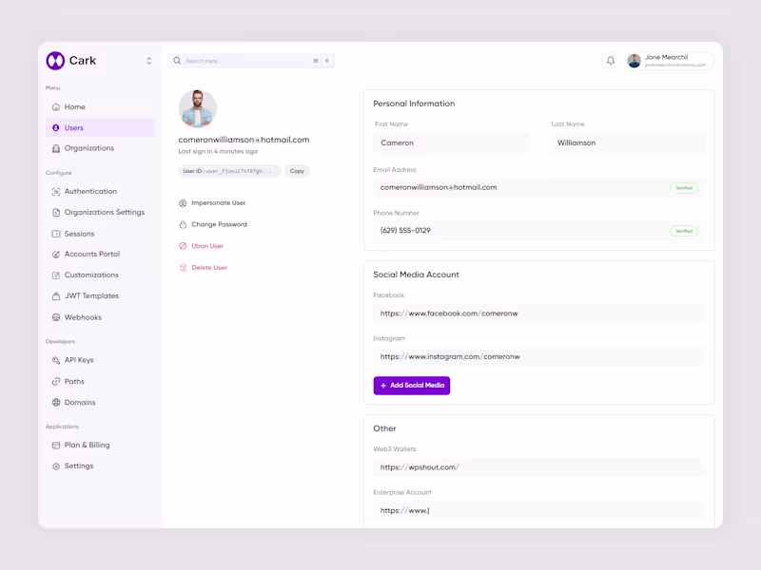
Task: Click Cameron's profile avatar photo
Action: point(198,108)
